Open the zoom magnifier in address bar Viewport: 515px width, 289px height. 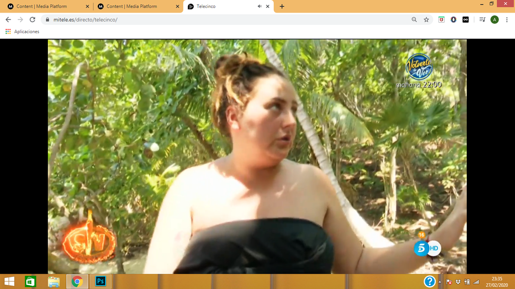coord(414,19)
